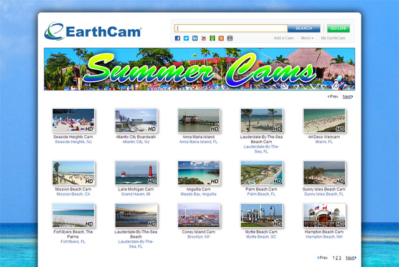
Task: Open Palm Beach Cam thumbnail
Action: point(262,173)
